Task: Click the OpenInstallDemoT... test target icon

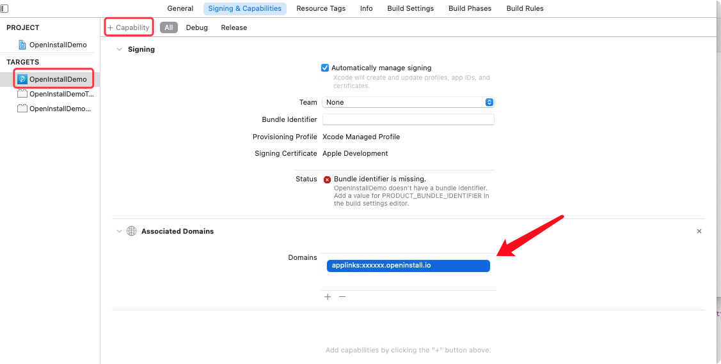Action: coord(22,94)
